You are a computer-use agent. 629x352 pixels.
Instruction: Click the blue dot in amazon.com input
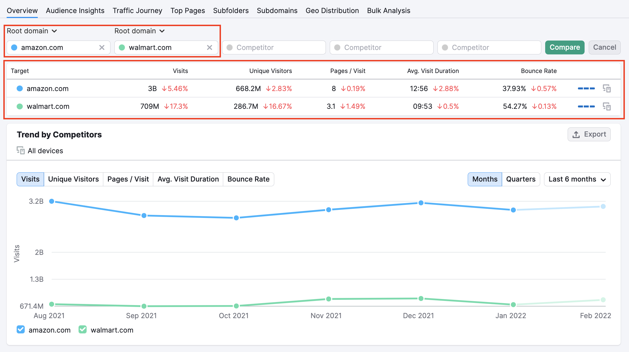[x=14, y=47]
